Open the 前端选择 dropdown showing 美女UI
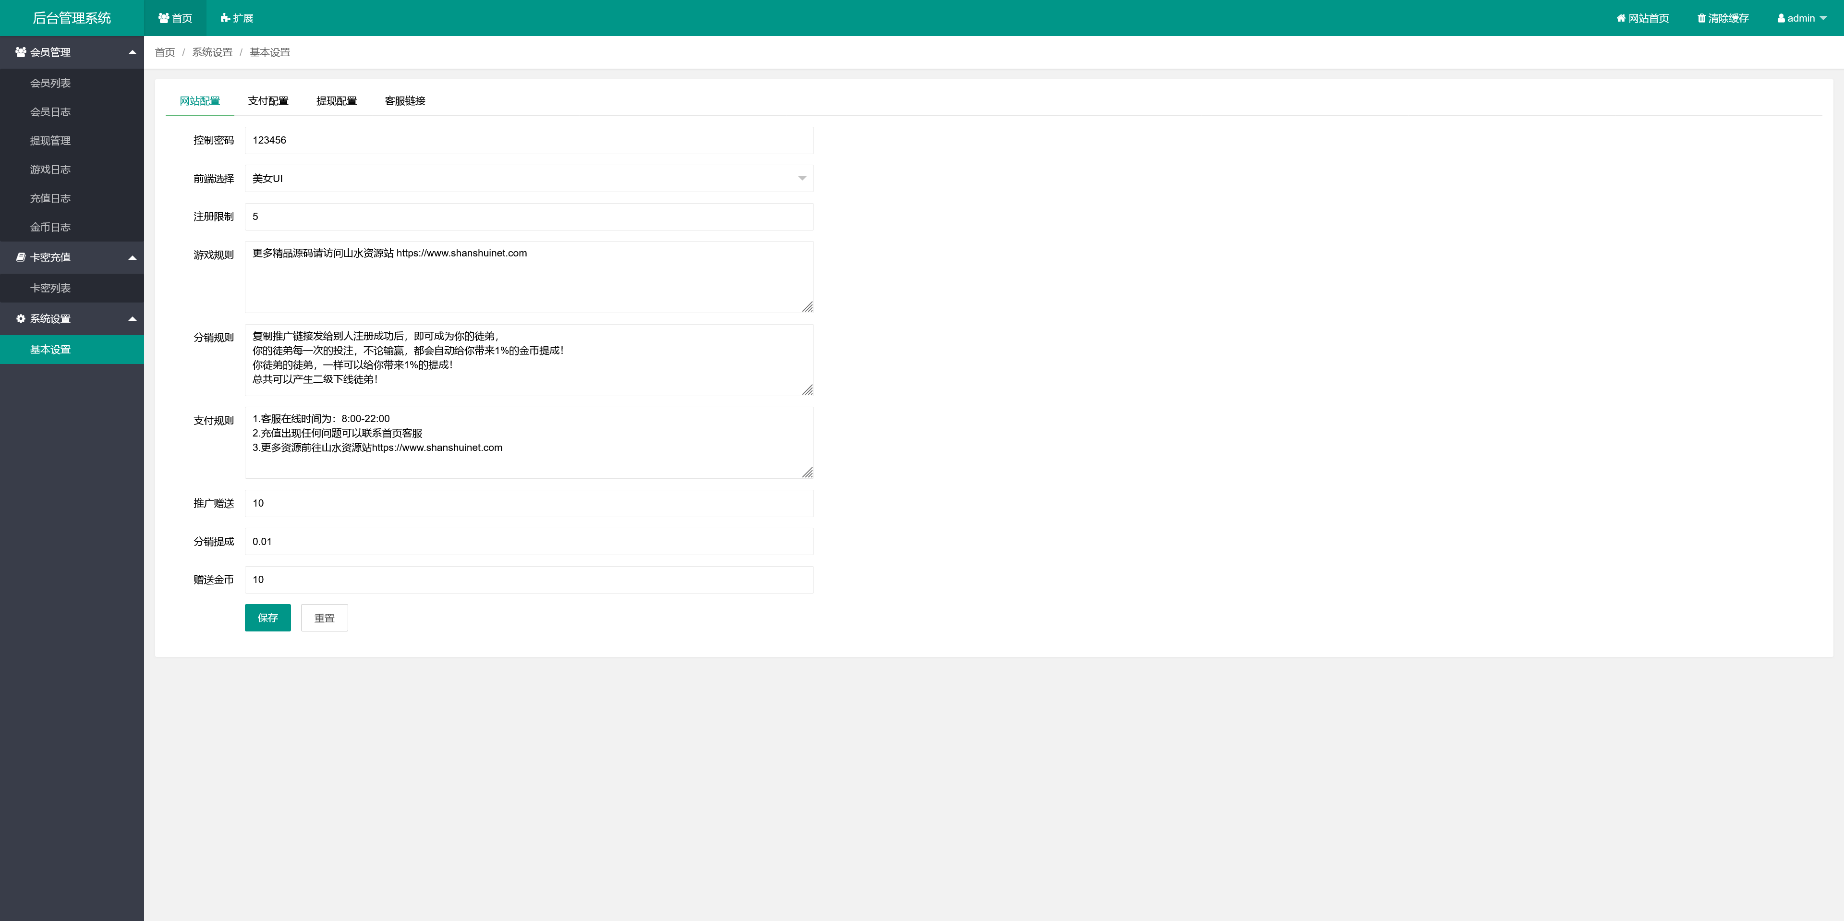 pyautogui.click(x=528, y=178)
